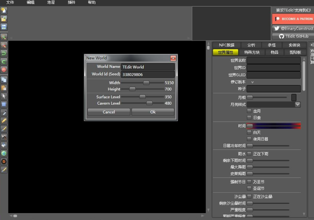Click the red Delete icon in the toolbar
This screenshot has width=314, height=220.
click(4, 69)
